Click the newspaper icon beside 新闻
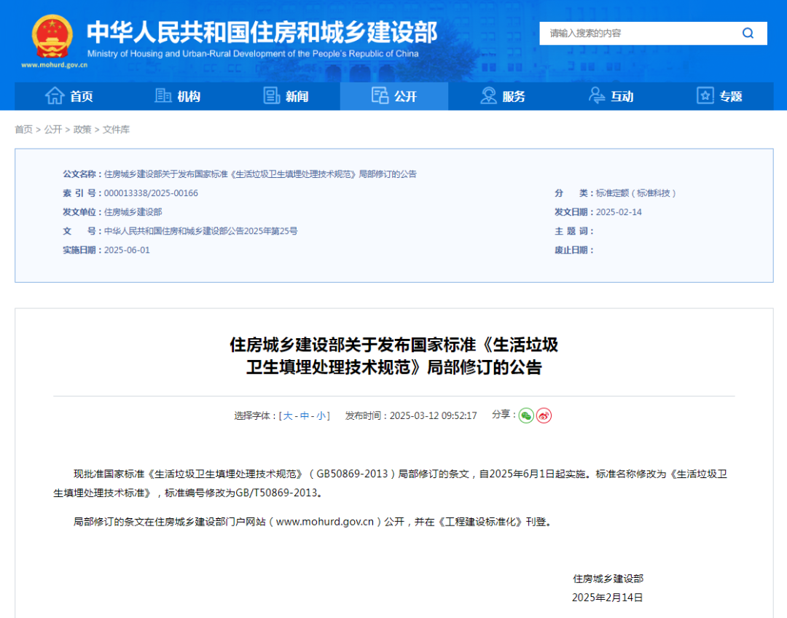 click(271, 96)
